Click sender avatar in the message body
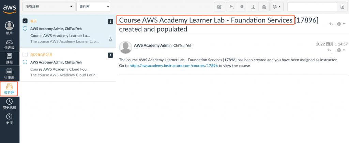This screenshot has width=349, height=143. tap(125, 47)
